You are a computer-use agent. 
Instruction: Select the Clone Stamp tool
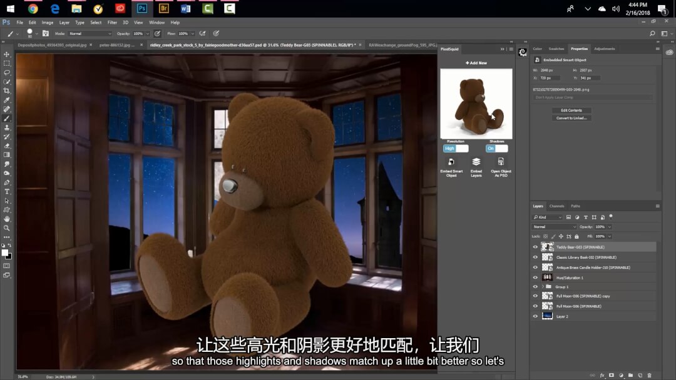pos(6,127)
